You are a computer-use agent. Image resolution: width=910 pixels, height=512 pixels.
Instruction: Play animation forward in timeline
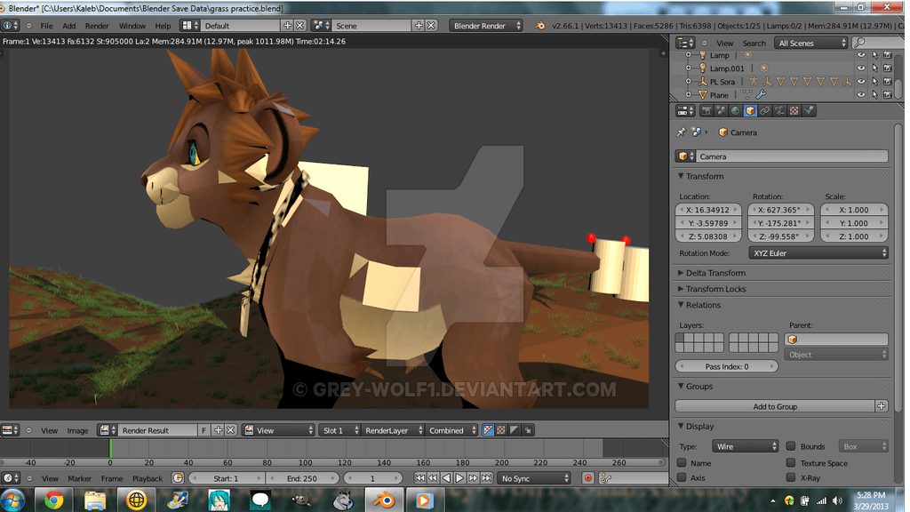coord(459,478)
